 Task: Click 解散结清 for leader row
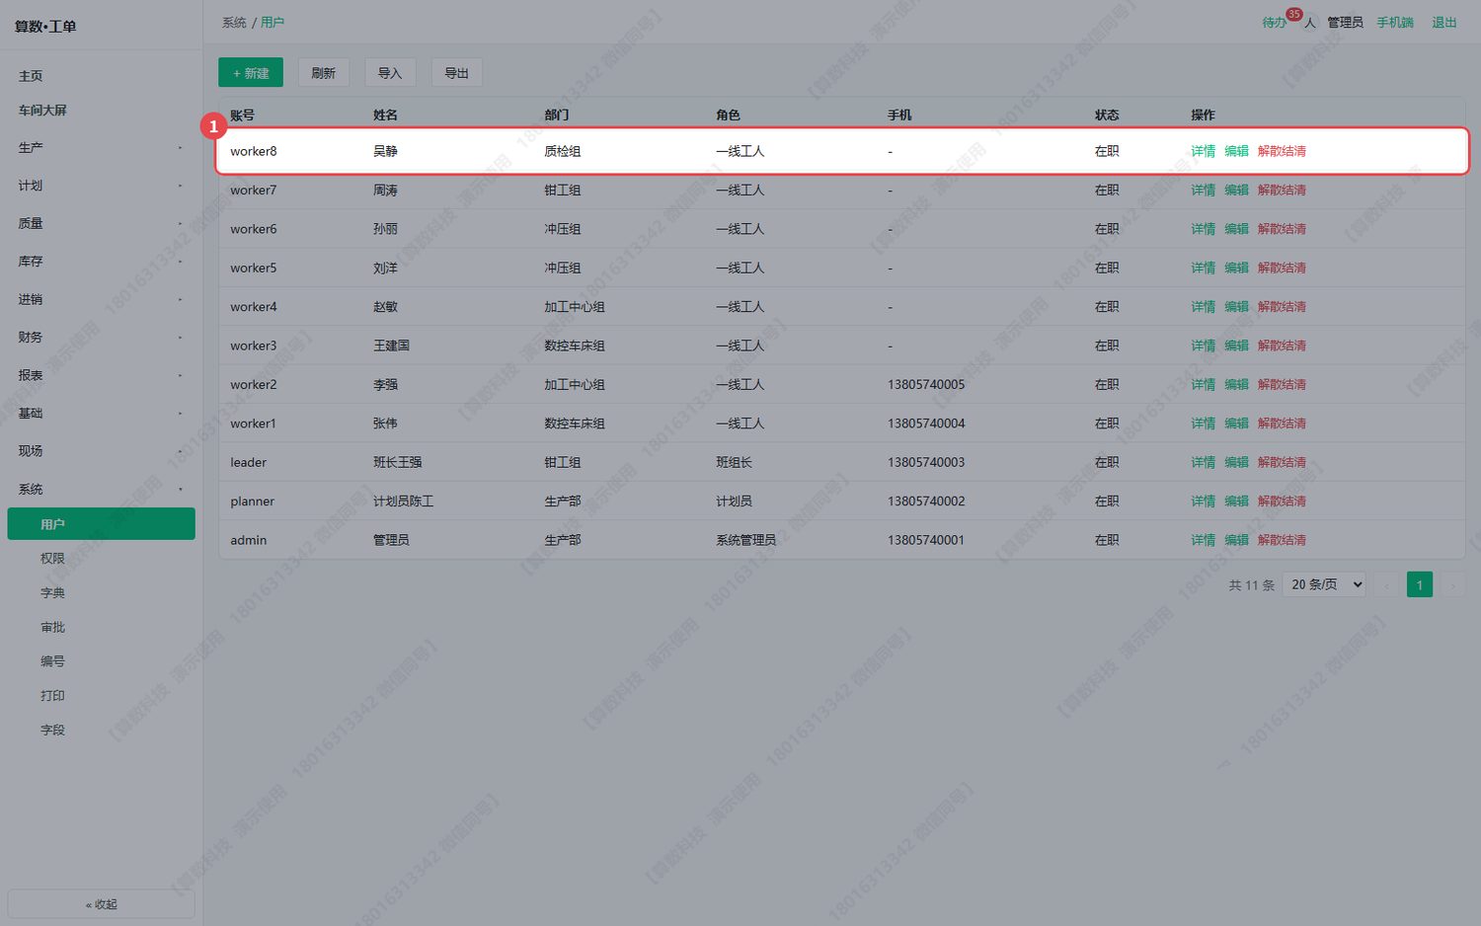(x=1282, y=462)
